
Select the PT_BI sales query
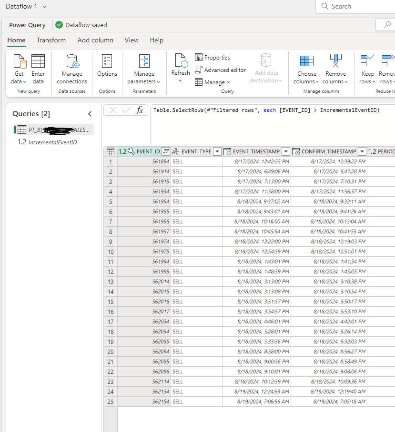[x=54, y=130]
